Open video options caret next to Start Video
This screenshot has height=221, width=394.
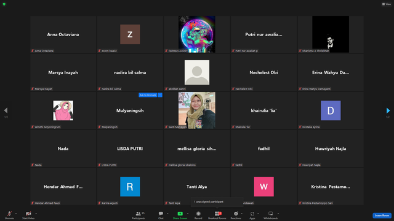[x=36, y=214]
